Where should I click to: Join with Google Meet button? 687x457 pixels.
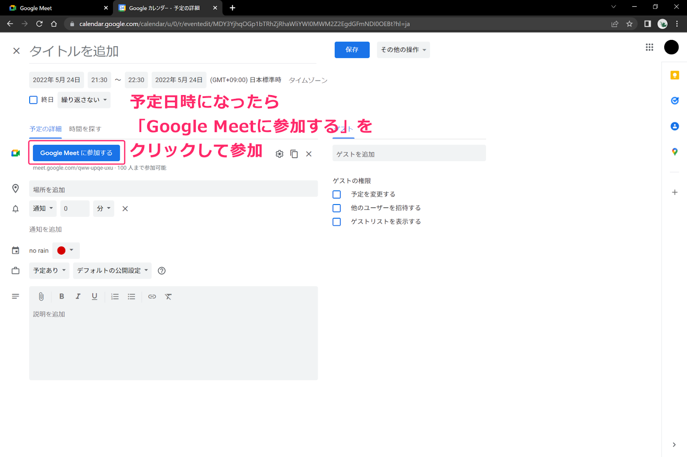(76, 153)
